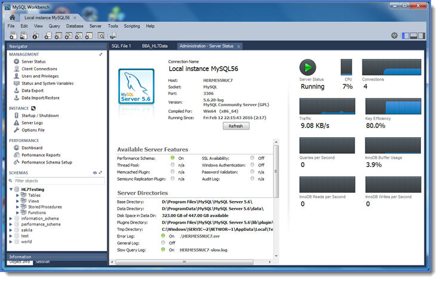Expand the sakila schema
Viewport: 440px width, 281px height.
pyautogui.click(x=11, y=230)
